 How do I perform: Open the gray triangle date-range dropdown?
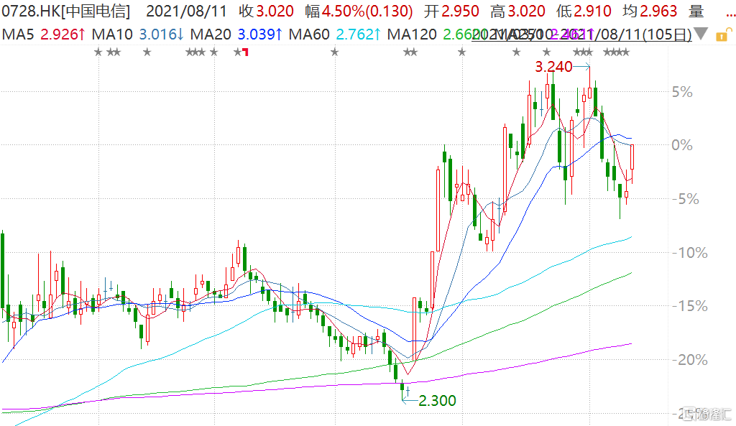tap(701, 34)
